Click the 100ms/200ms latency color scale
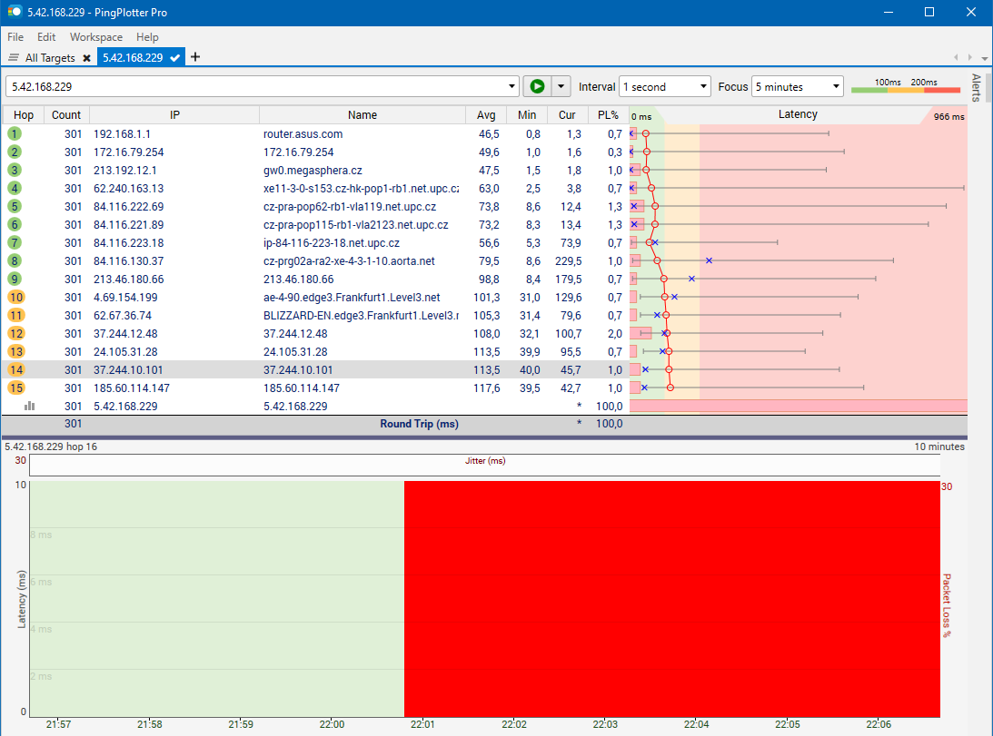 click(x=906, y=87)
